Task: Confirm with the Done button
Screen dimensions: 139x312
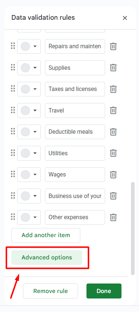Action: point(104,291)
